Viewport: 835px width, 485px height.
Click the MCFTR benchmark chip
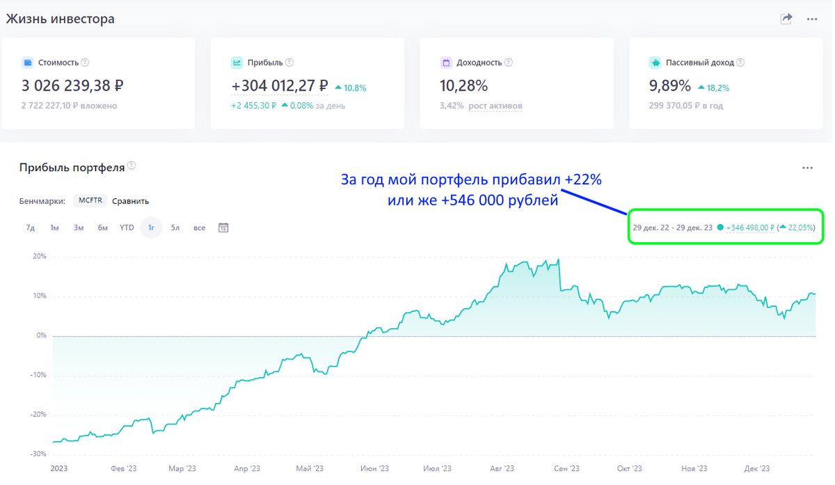90,200
